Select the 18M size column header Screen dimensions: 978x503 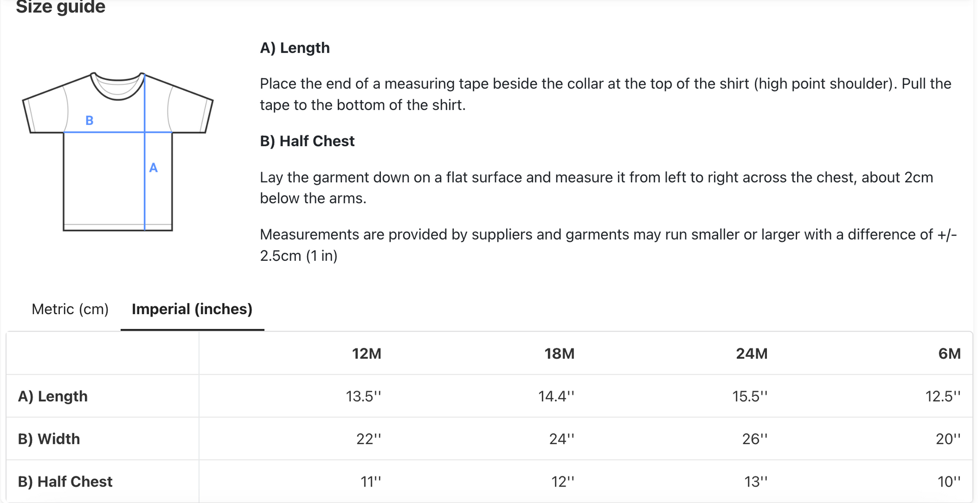[x=559, y=354]
